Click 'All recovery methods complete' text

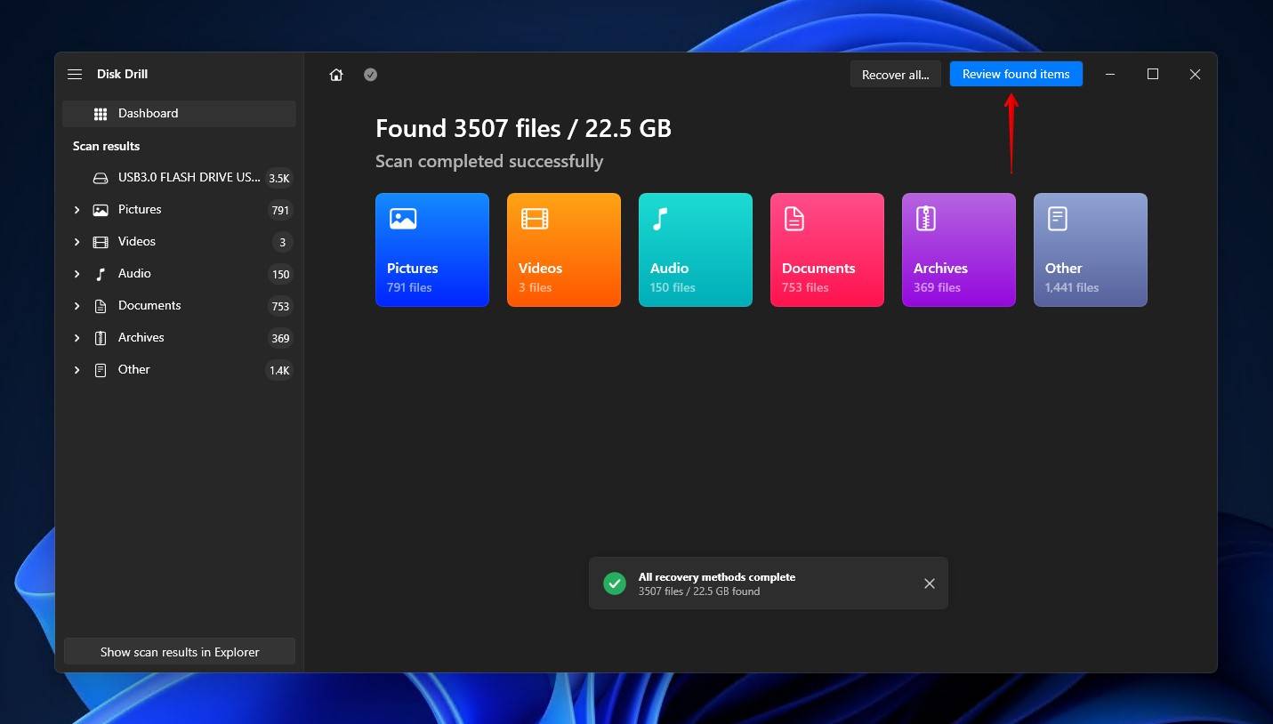717,577
